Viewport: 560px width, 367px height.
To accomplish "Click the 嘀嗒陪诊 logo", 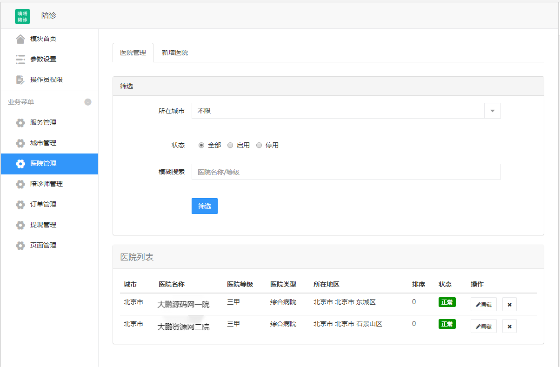I will point(21,15).
